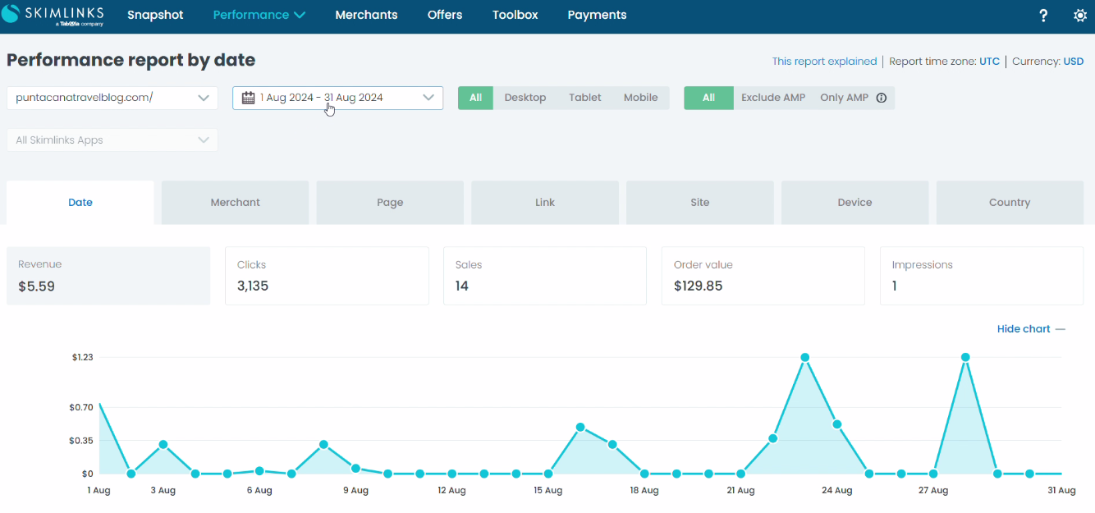Click the 27 Aug chart data point

[x=933, y=474]
